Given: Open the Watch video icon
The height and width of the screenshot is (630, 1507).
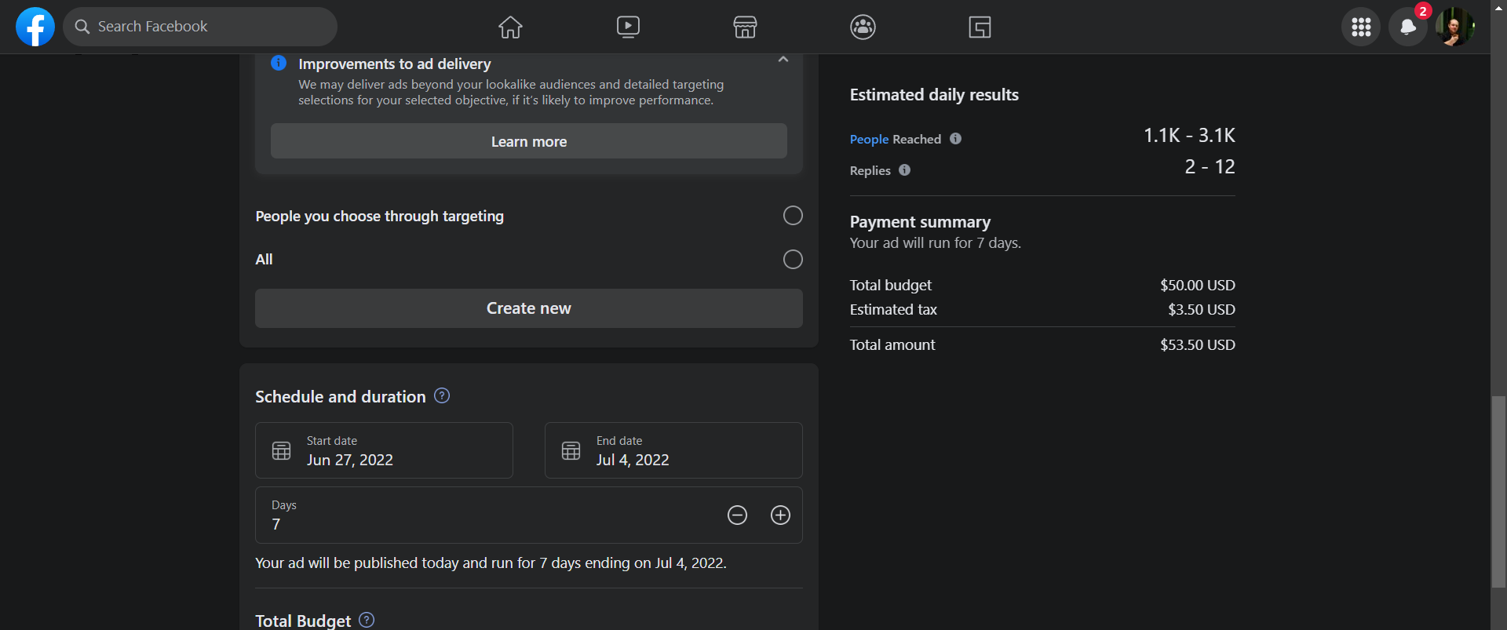Looking at the screenshot, I should tap(628, 27).
